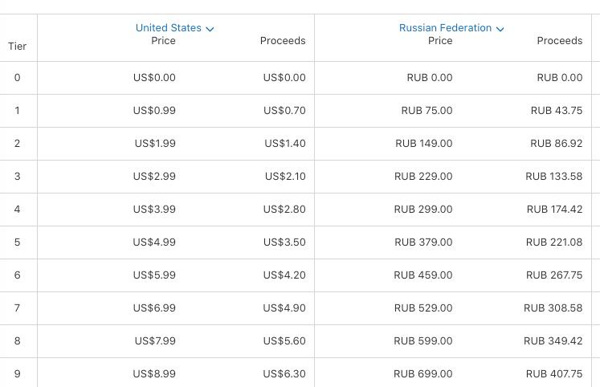Click the RUB 229.00 price cell

pyautogui.click(x=423, y=177)
